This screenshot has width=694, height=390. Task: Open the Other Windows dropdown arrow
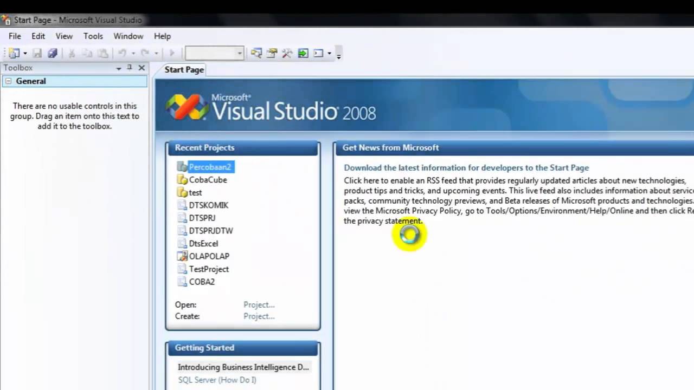(x=329, y=54)
